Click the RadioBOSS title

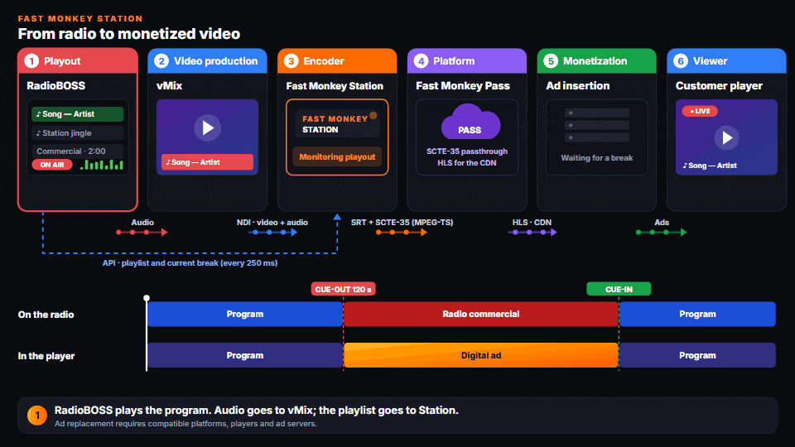55,85
